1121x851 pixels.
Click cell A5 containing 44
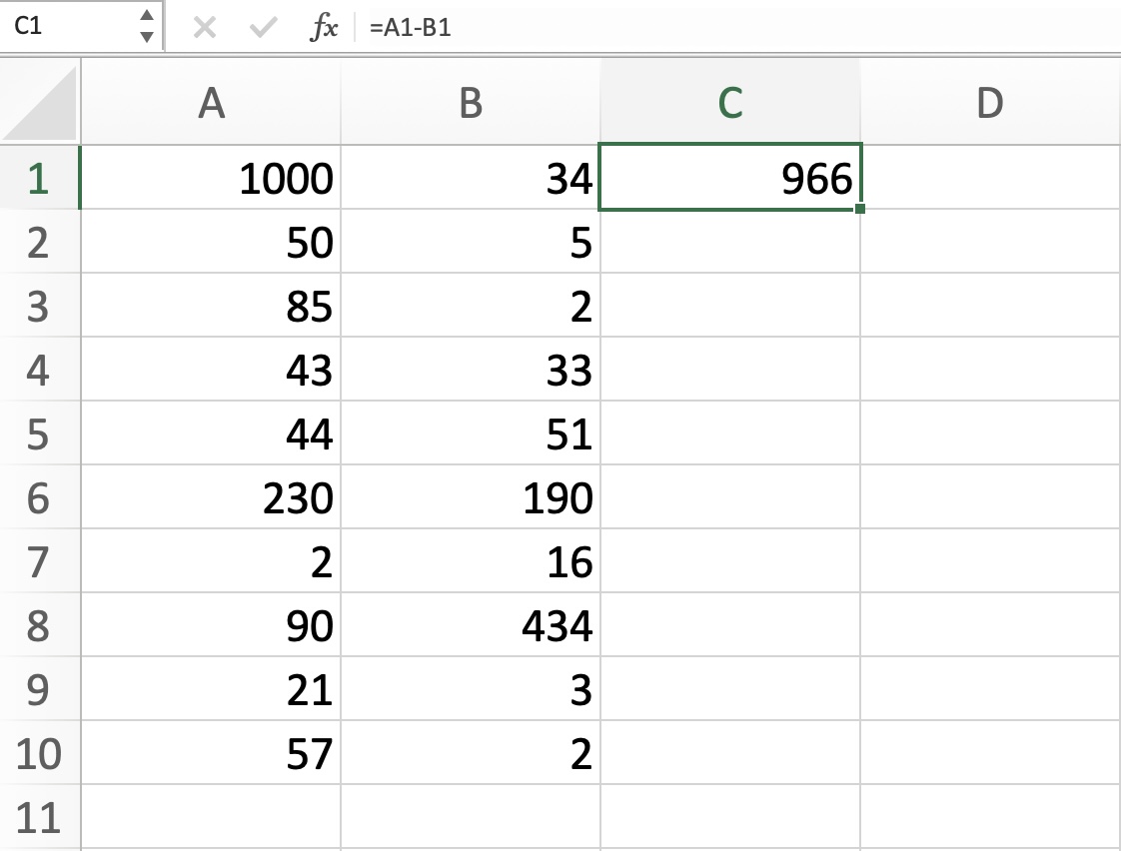click(211, 433)
